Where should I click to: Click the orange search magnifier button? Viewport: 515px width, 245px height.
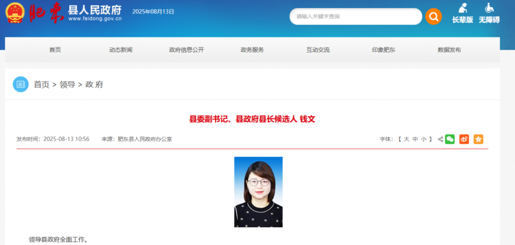[x=433, y=16]
